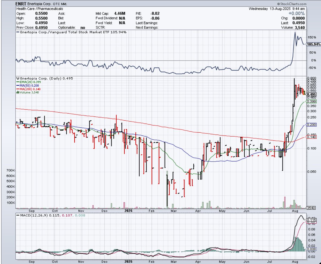The height and width of the screenshot is (264, 321).
Task: Click the OTC Mkt. exchange label
Action: 59,5
